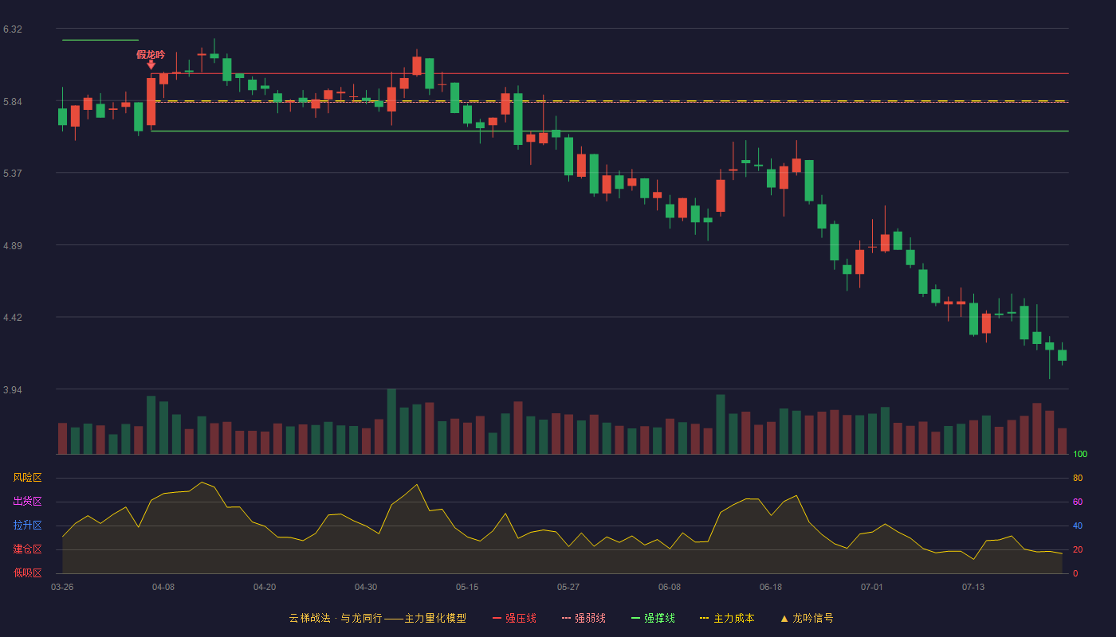Click the 06-08 date label
The image size is (1116, 637).
coord(670,587)
